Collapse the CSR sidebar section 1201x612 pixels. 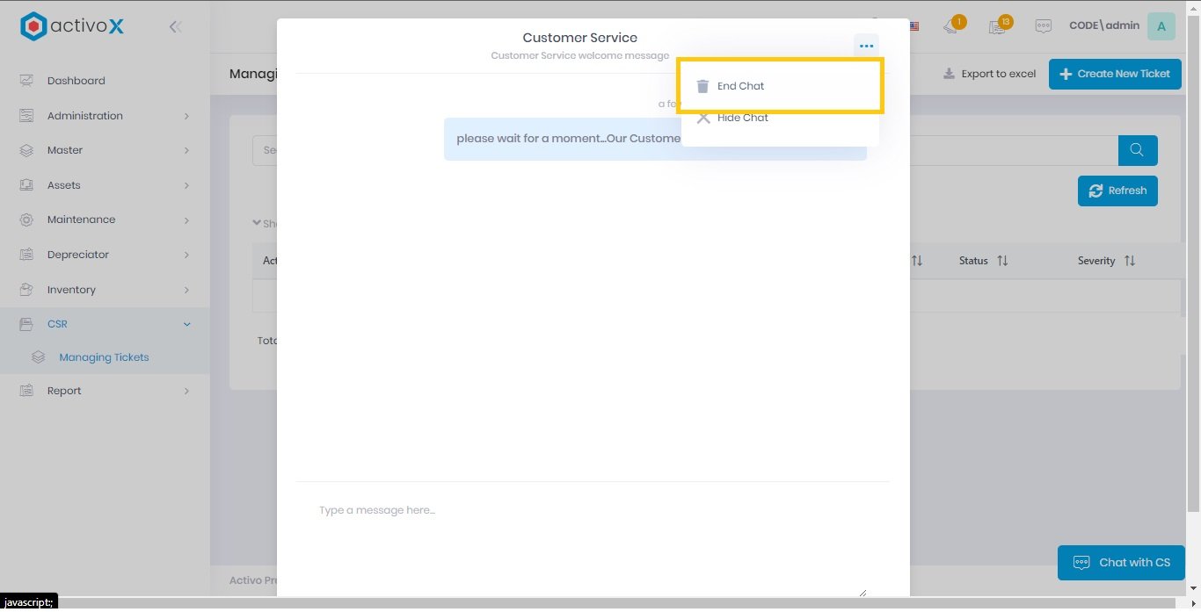pos(105,324)
